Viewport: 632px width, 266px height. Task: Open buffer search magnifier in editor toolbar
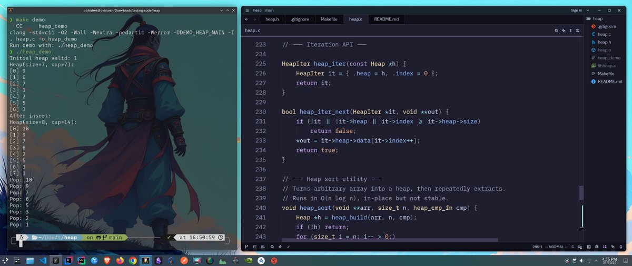point(556,30)
